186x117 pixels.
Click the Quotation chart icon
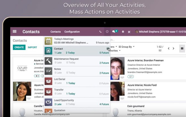tap(48, 111)
